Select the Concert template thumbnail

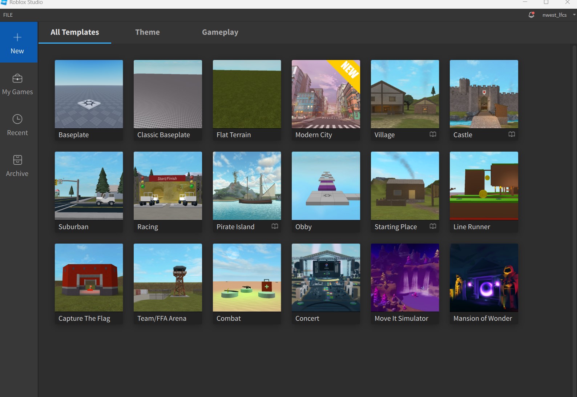326,278
